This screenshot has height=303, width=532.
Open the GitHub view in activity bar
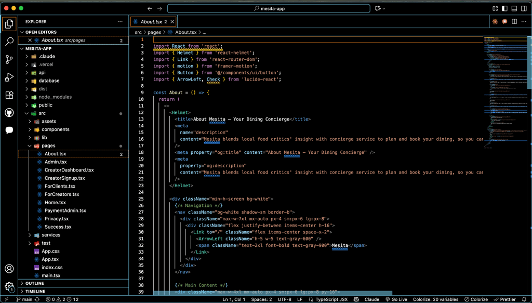[9, 113]
